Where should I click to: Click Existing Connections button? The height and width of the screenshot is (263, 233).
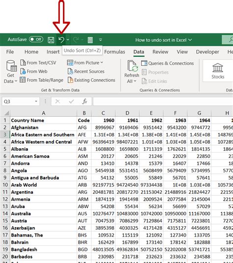(91, 80)
